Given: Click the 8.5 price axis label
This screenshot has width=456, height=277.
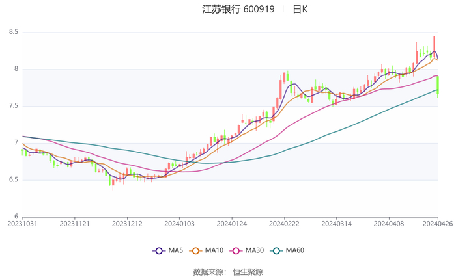Looking at the screenshot, I should 14,32.
